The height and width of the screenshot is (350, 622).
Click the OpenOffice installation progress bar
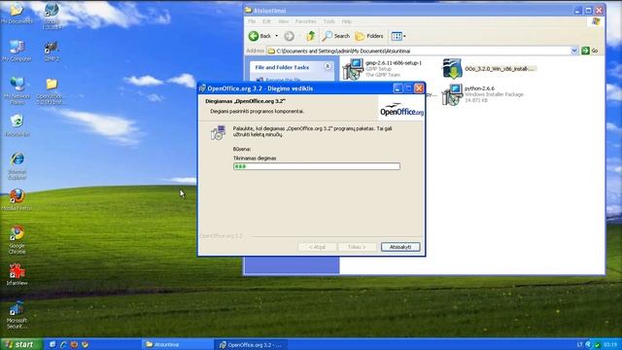317,166
